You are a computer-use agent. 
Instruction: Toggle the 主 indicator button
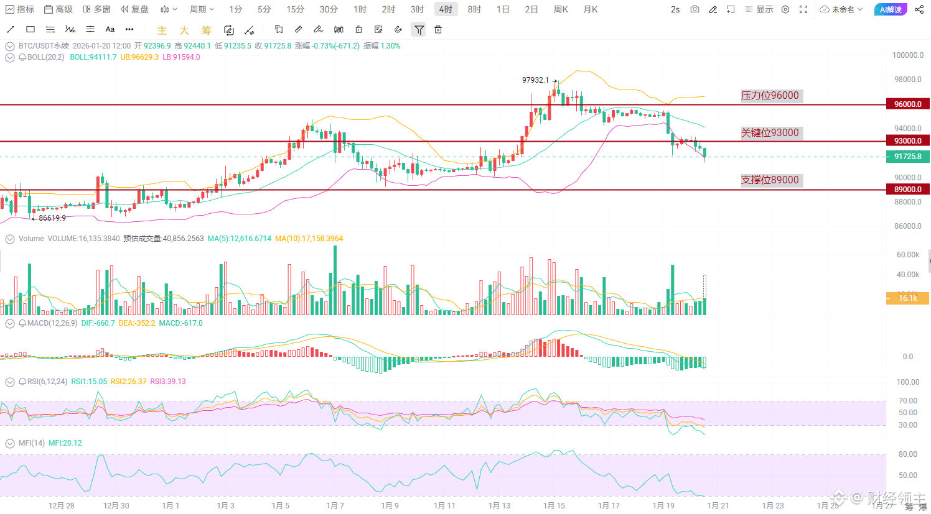162,30
